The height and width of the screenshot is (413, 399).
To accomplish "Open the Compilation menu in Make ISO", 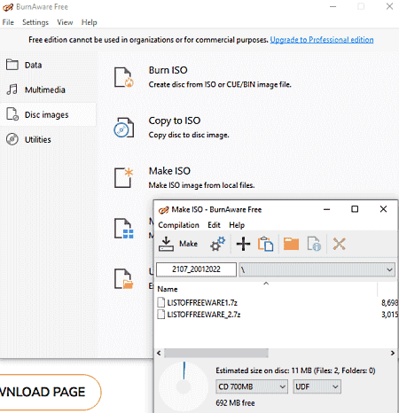I will (178, 225).
